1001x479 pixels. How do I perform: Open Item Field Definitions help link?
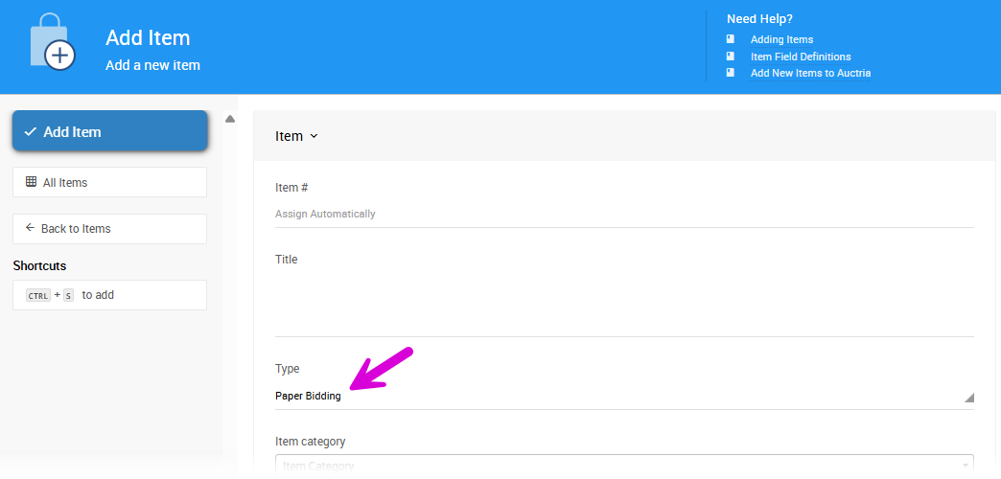pos(801,57)
